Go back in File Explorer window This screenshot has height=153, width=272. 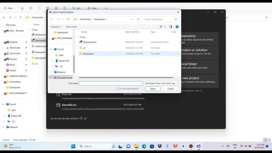click(4, 17)
